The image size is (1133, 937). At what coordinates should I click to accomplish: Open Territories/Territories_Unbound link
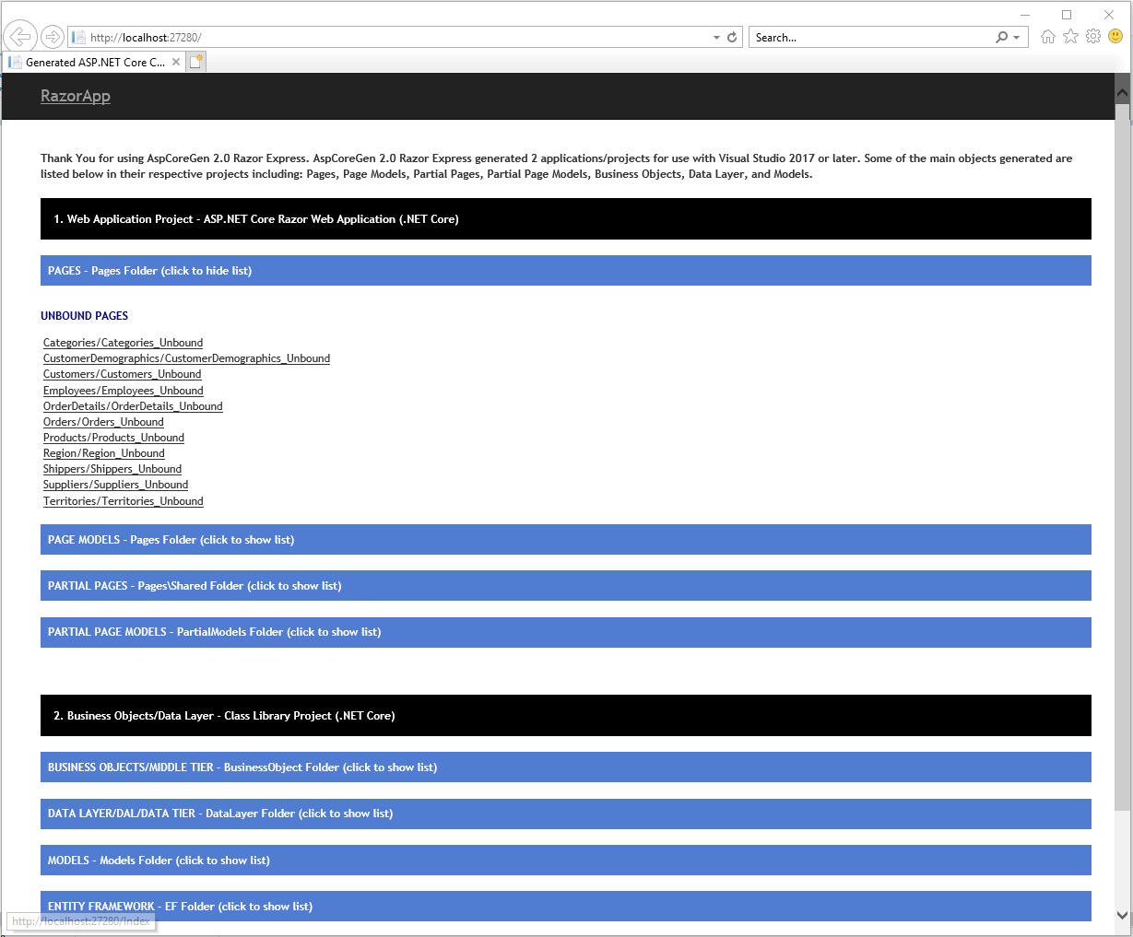pyautogui.click(x=123, y=501)
